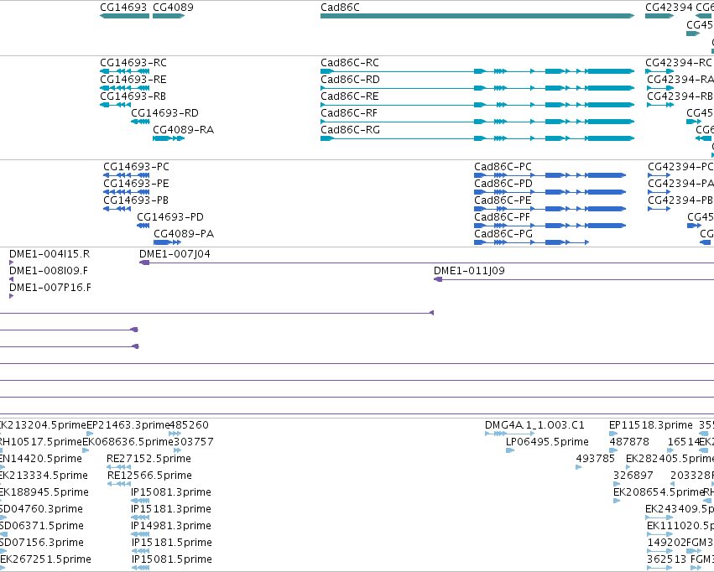
Task: Click EST label EP21463.3prime
Action: 128,425
